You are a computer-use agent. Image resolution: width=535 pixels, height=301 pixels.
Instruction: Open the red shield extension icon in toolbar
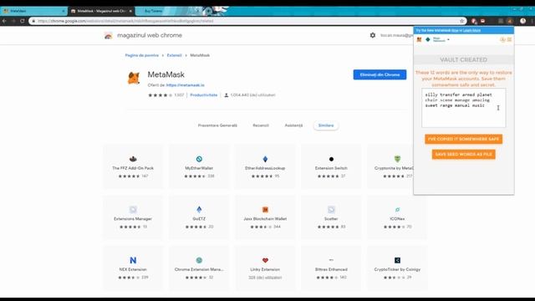click(474, 21)
